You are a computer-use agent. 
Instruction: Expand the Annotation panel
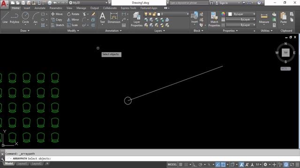113,31
